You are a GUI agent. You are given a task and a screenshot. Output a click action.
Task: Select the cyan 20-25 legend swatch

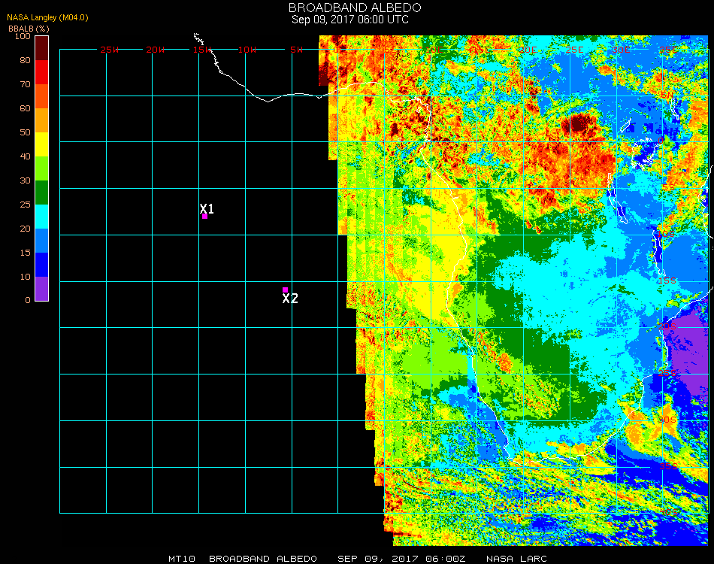point(42,217)
